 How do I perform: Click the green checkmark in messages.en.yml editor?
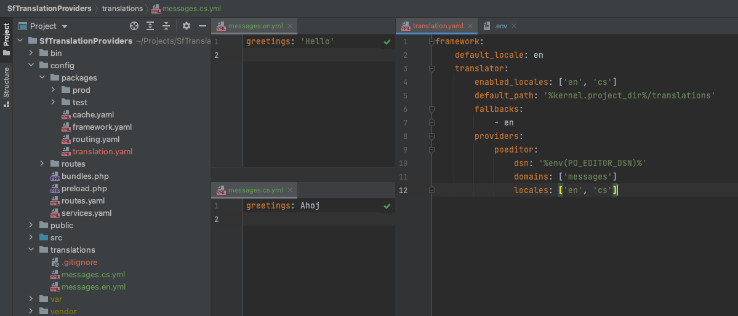[387, 42]
